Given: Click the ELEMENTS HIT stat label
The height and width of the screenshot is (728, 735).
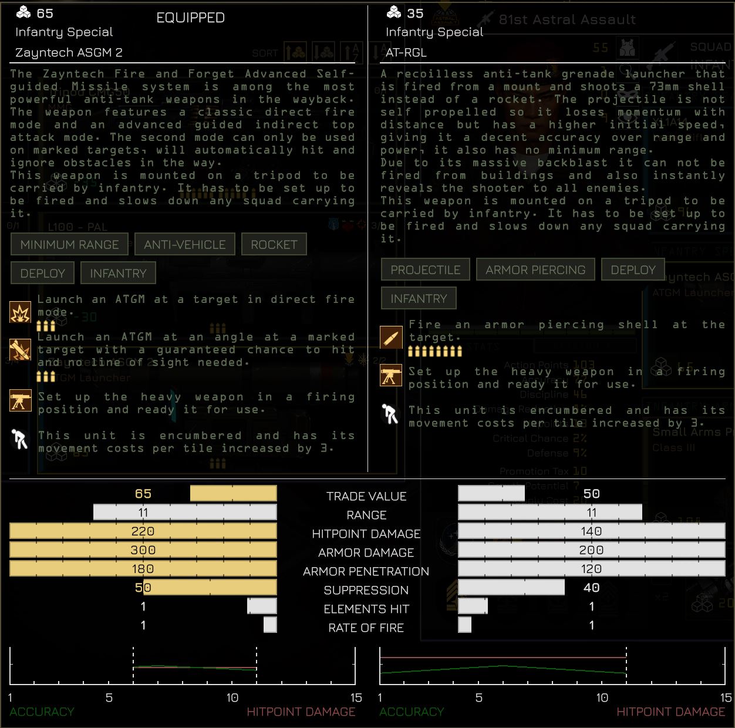Looking at the screenshot, I should [x=366, y=609].
